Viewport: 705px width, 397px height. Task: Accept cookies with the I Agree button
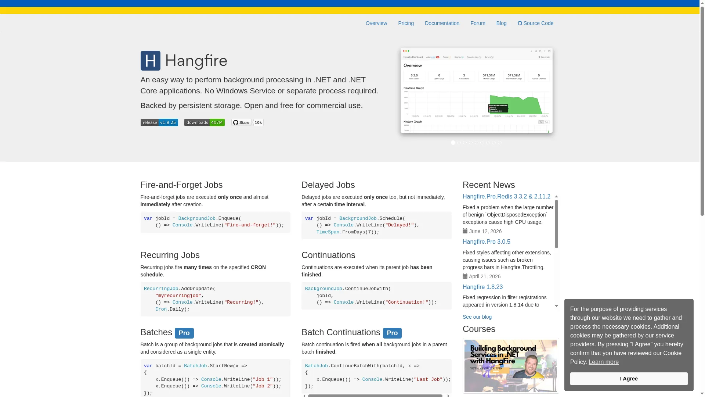(x=629, y=379)
